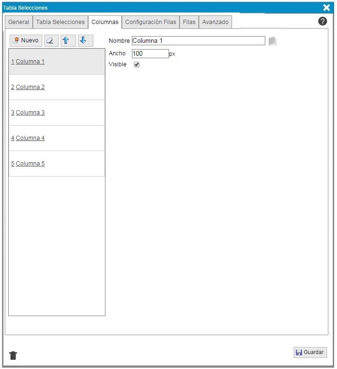
Task: Save changes with the Guardar button
Action: [x=310, y=352]
